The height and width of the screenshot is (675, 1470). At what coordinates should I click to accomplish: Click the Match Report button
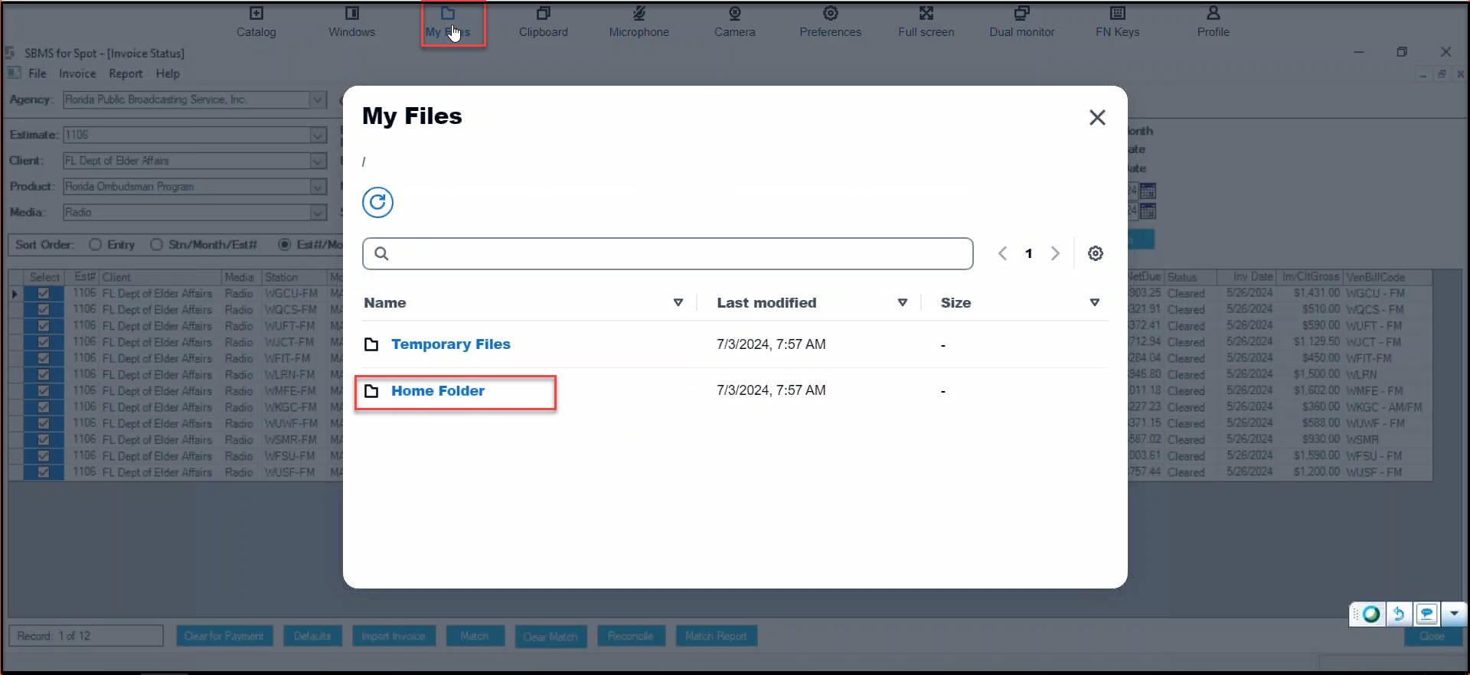click(x=716, y=636)
